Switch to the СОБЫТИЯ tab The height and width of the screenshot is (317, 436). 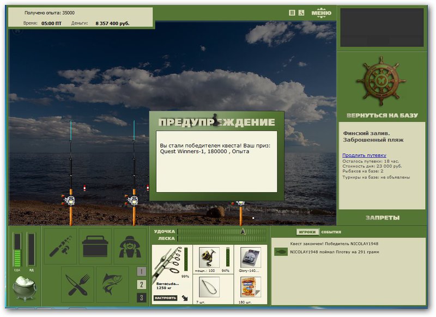(x=331, y=231)
